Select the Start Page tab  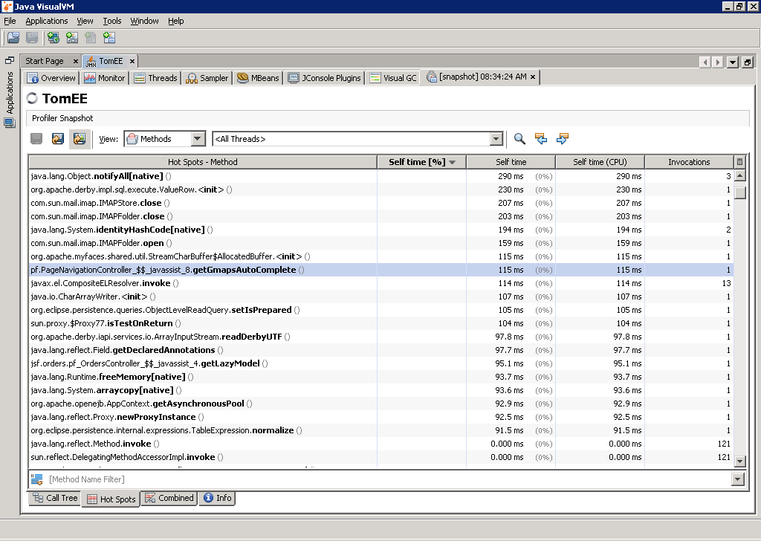45,61
